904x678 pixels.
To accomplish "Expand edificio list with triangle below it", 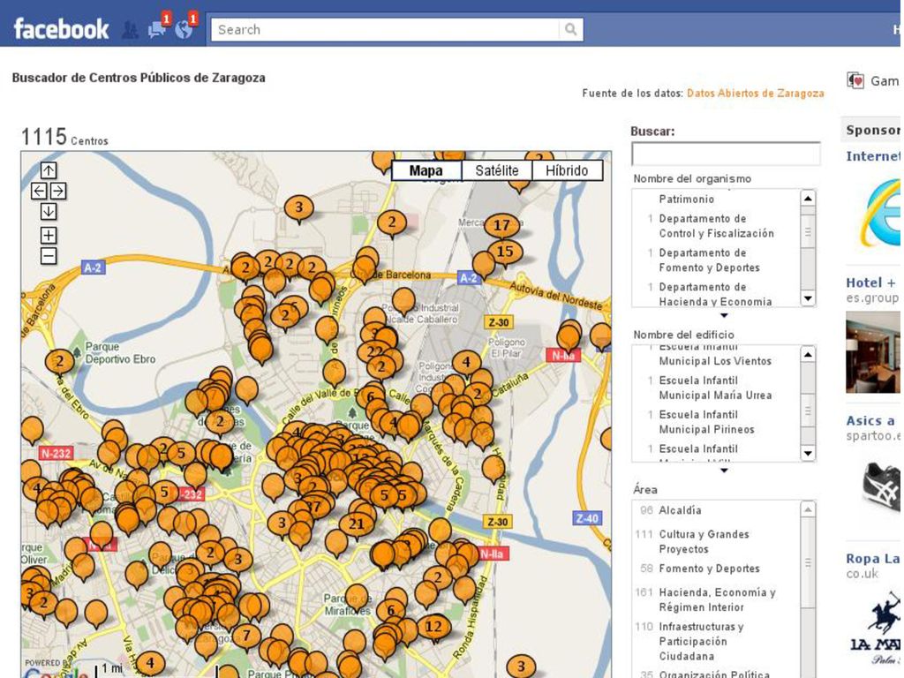I will tap(724, 471).
